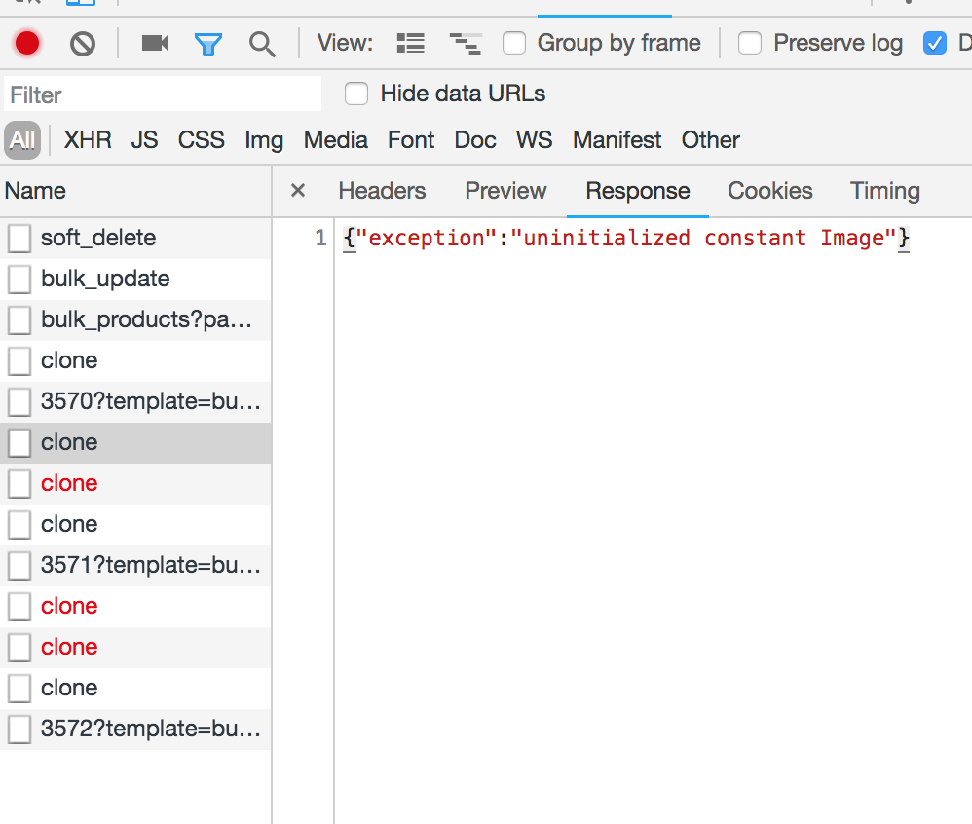Select the highlighted clone request row

(x=135, y=443)
